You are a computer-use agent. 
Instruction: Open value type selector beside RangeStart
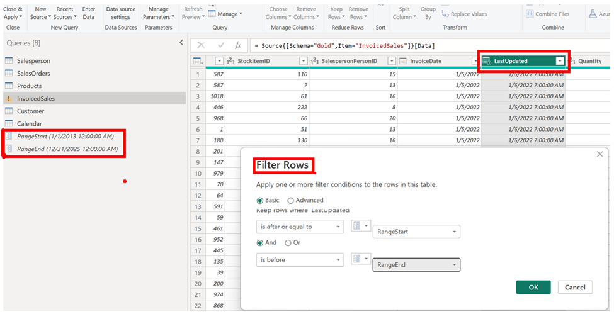(361, 226)
